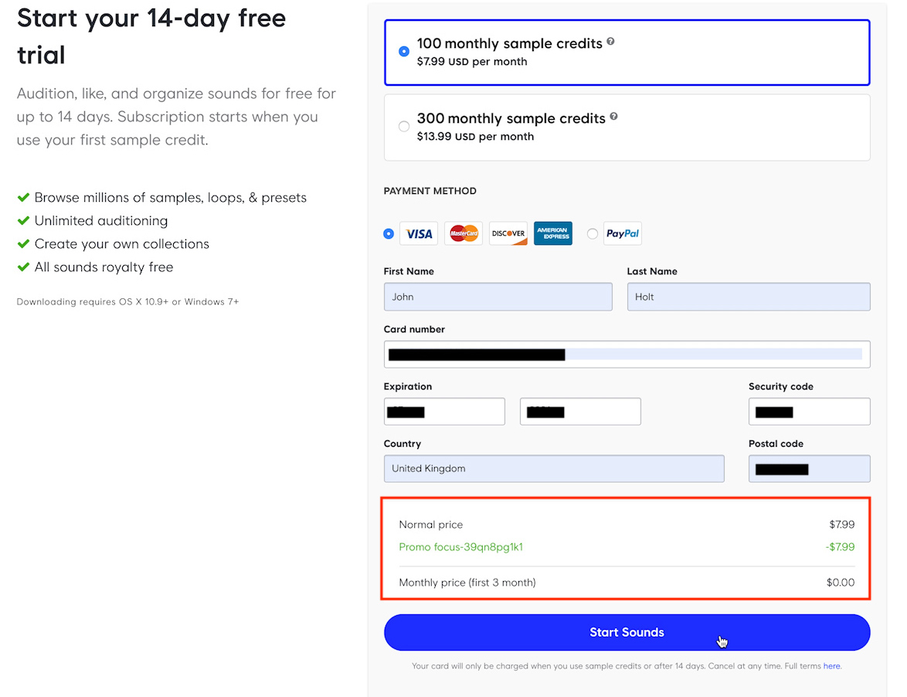Click the Visa card logo
This screenshot has height=697, width=907.
tap(419, 233)
